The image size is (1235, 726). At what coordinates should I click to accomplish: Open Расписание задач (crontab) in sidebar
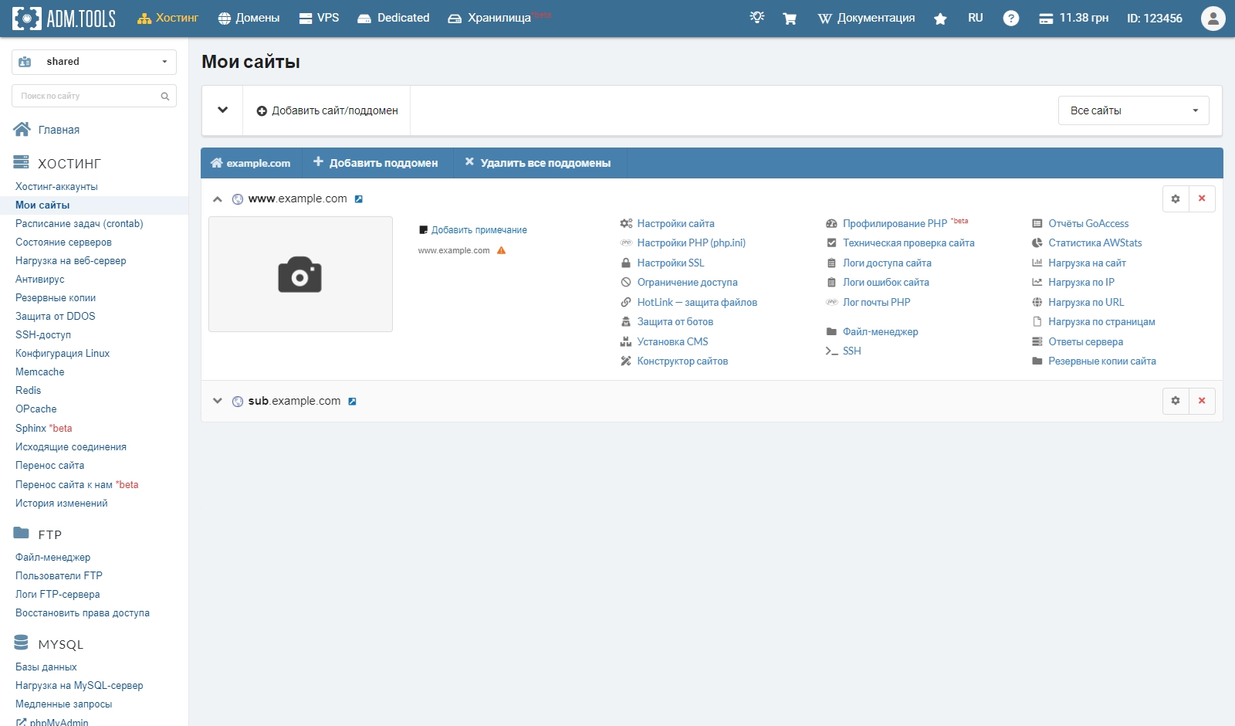(80, 224)
